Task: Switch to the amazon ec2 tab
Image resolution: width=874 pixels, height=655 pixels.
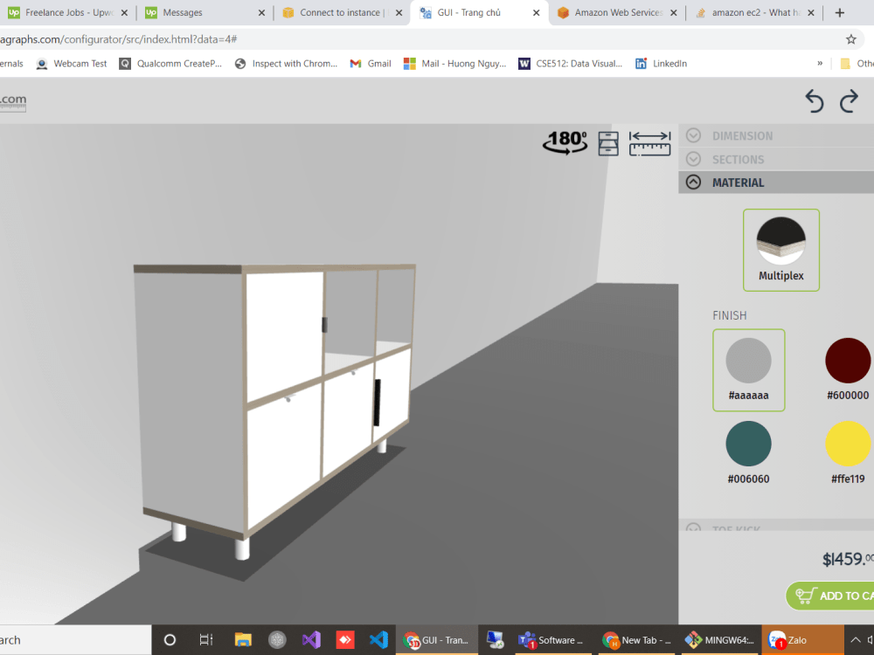Action: [755, 12]
